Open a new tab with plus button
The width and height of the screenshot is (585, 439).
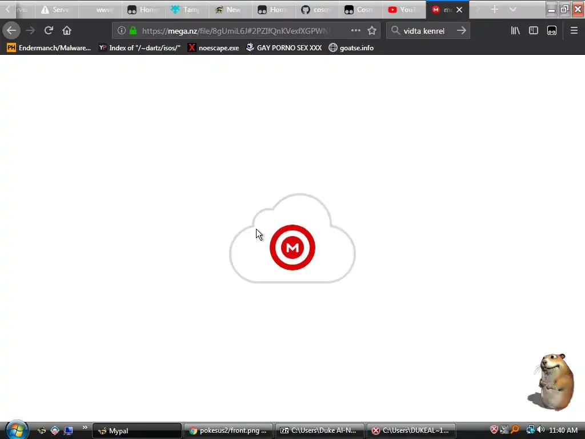coord(494,9)
